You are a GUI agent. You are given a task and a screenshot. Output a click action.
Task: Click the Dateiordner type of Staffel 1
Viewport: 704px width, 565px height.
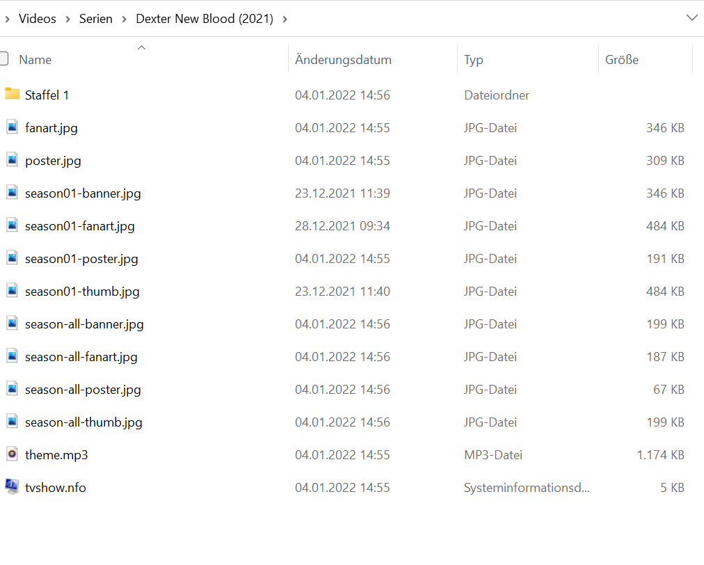(x=497, y=95)
